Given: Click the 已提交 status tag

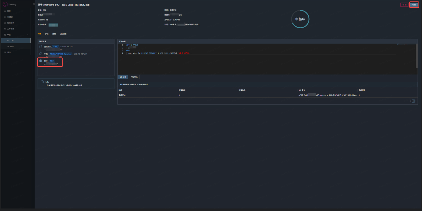Looking at the screenshot, I should point(55,47).
